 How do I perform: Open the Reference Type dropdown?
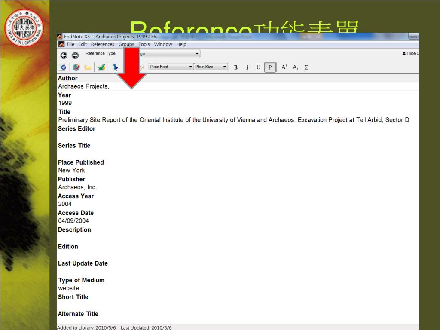pyautogui.click(x=197, y=53)
